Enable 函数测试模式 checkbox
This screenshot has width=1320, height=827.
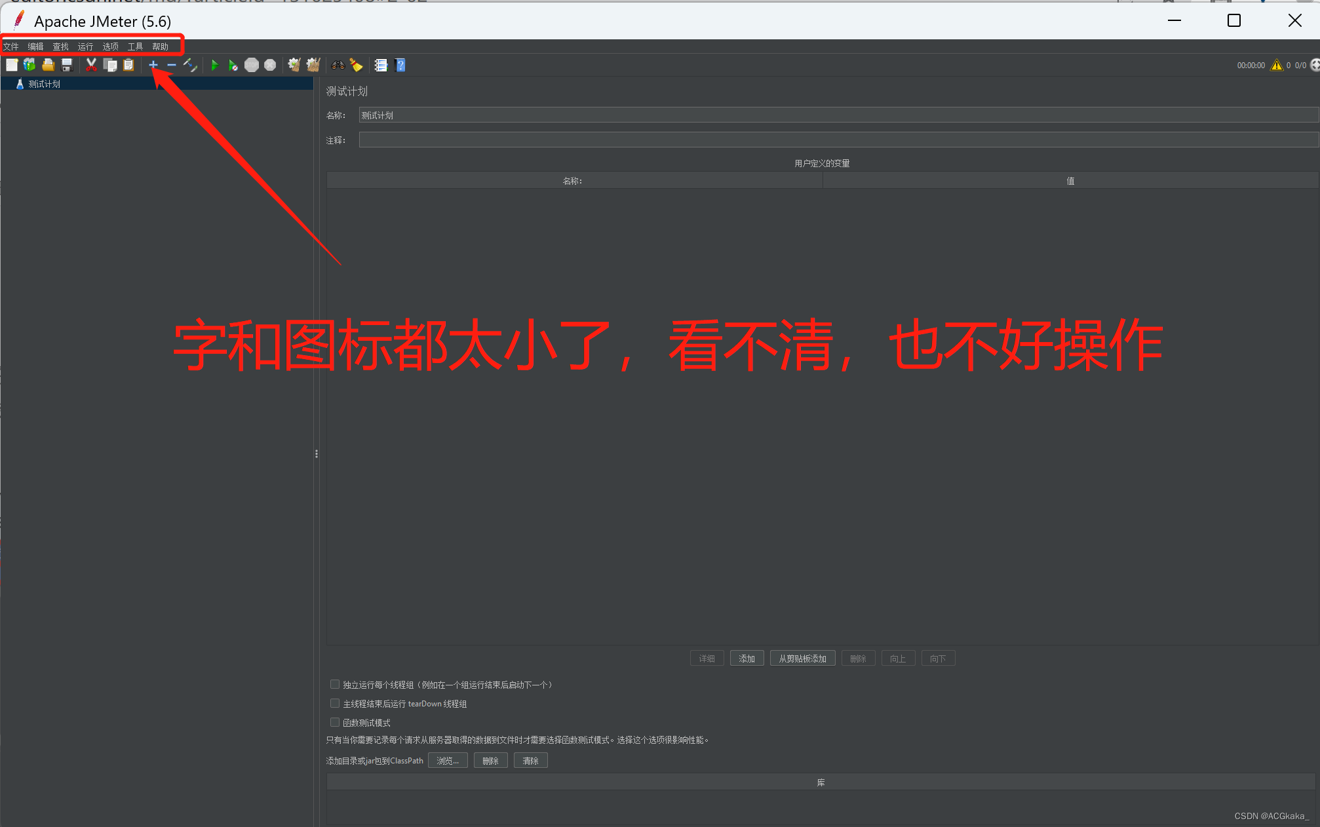click(335, 722)
